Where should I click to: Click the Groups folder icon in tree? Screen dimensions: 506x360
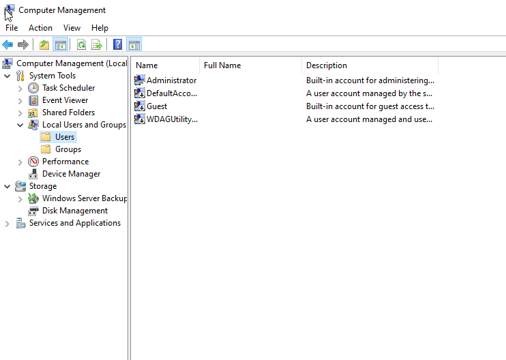46,149
